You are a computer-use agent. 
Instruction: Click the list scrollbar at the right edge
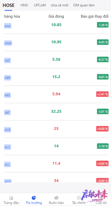tap(110, 59)
